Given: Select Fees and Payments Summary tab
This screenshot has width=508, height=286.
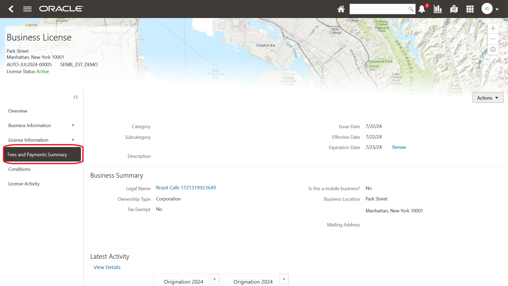Looking at the screenshot, I should pyautogui.click(x=38, y=154).
